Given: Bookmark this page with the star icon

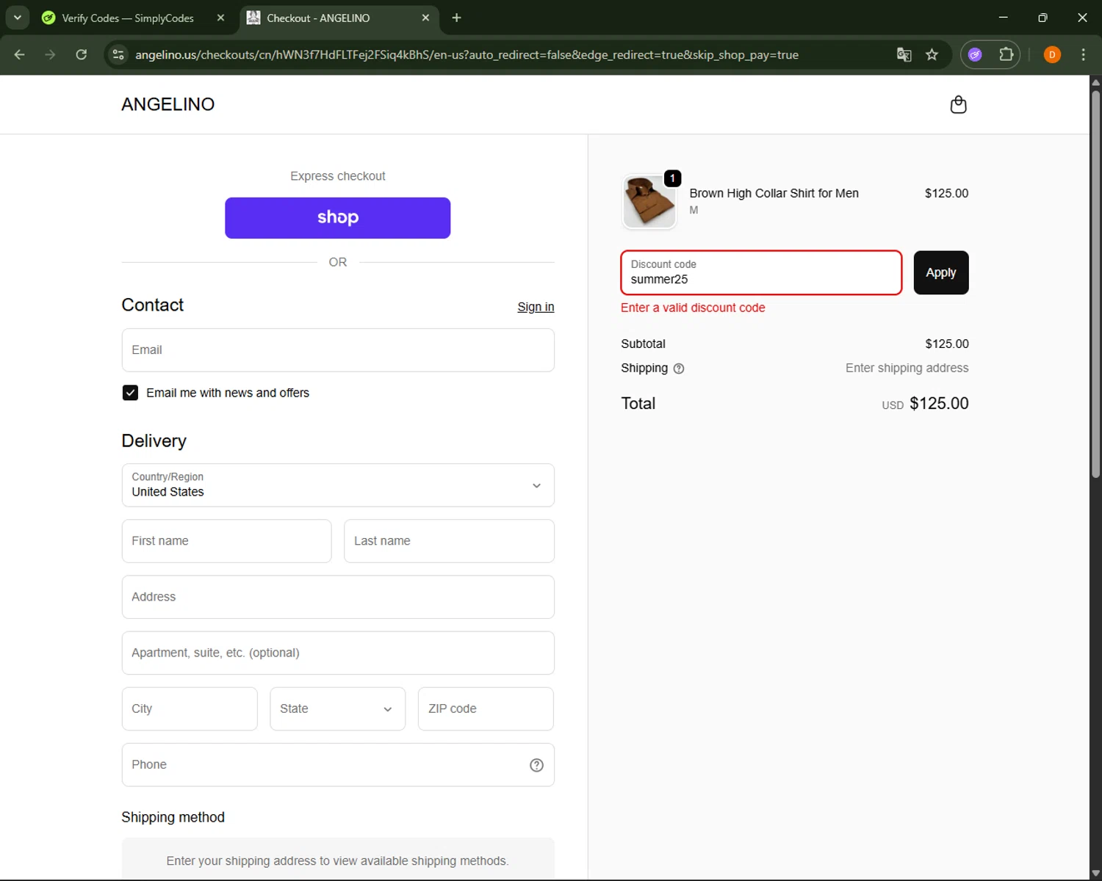Looking at the screenshot, I should (932, 54).
